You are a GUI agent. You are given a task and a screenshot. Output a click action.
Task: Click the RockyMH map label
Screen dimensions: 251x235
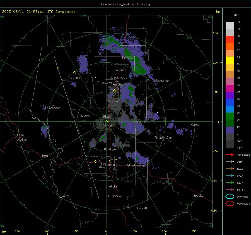click(x=74, y=78)
